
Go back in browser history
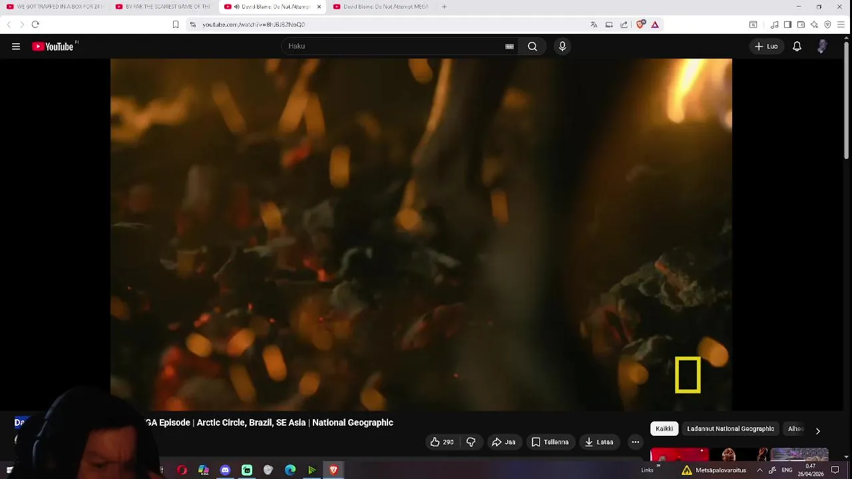[x=9, y=25]
